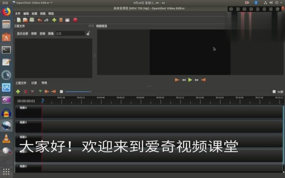Open VLC cone icon in dock
285x178 pixels.
7,138
